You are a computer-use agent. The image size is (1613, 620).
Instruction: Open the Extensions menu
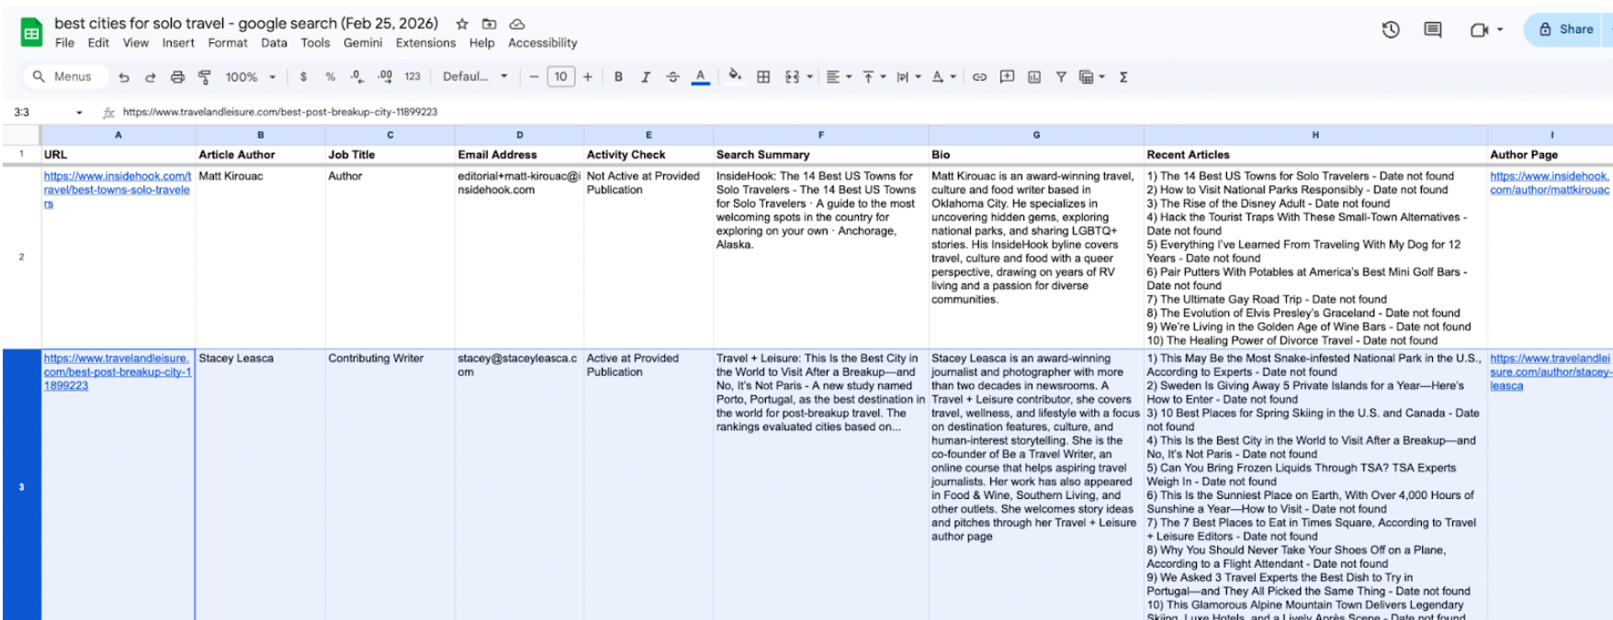tap(425, 43)
